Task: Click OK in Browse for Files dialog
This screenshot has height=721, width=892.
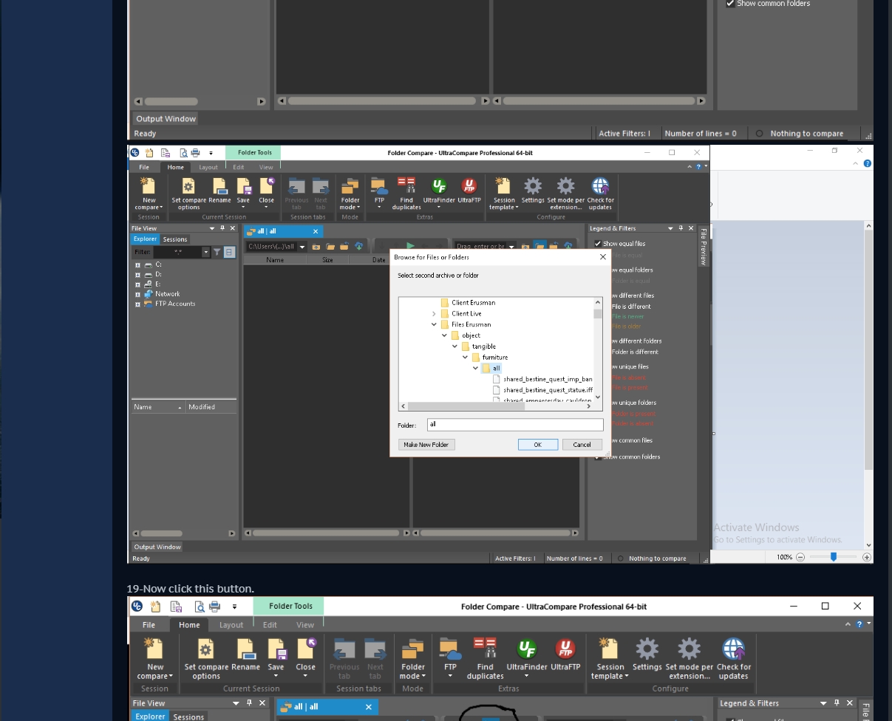Action: coord(538,445)
